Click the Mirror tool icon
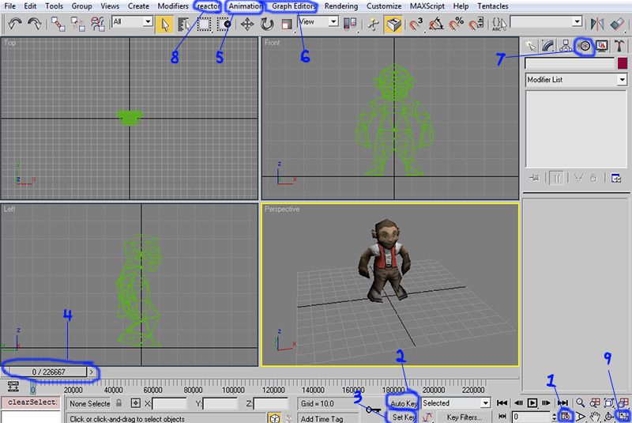The width and height of the screenshot is (632, 423). point(597,25)
